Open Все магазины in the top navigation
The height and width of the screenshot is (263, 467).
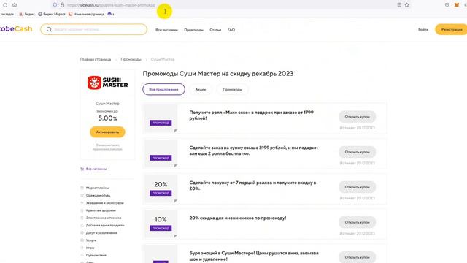pos(167,30)
